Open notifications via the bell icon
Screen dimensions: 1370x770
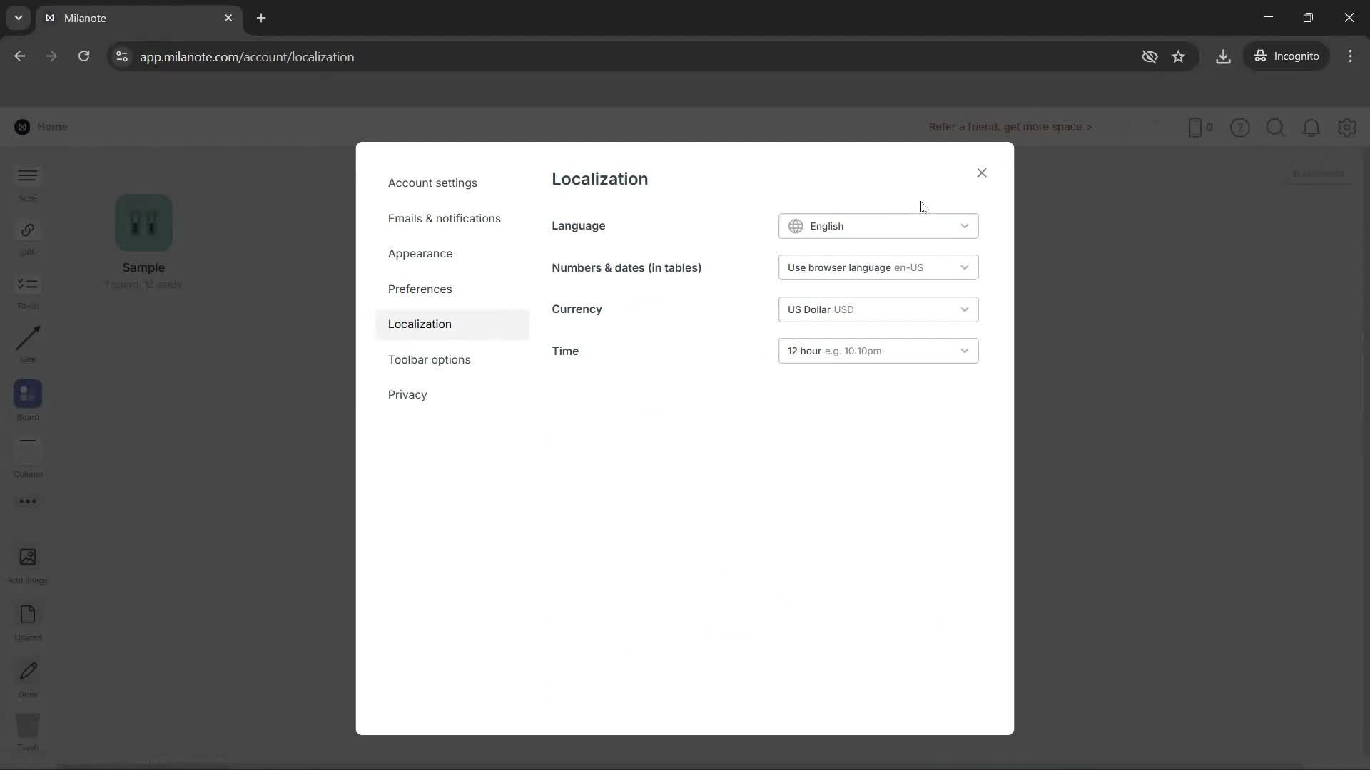[x=1311, y=128]
